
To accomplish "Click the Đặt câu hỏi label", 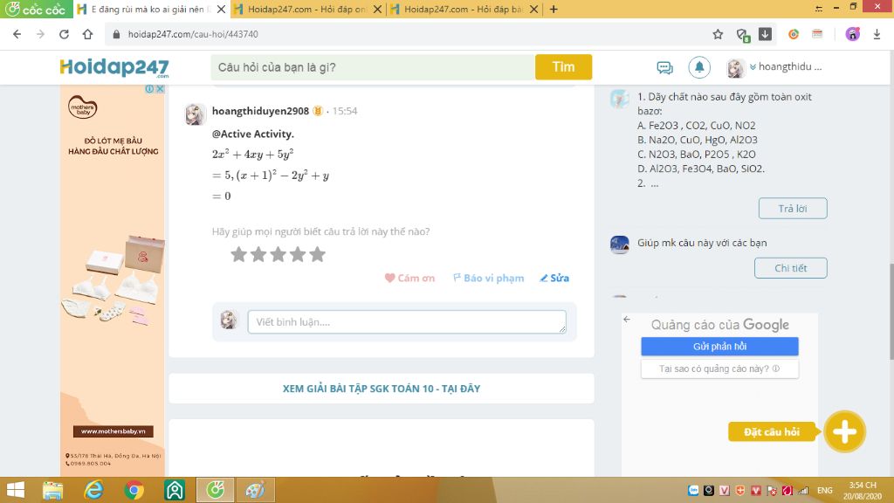I will pos(772,431).
